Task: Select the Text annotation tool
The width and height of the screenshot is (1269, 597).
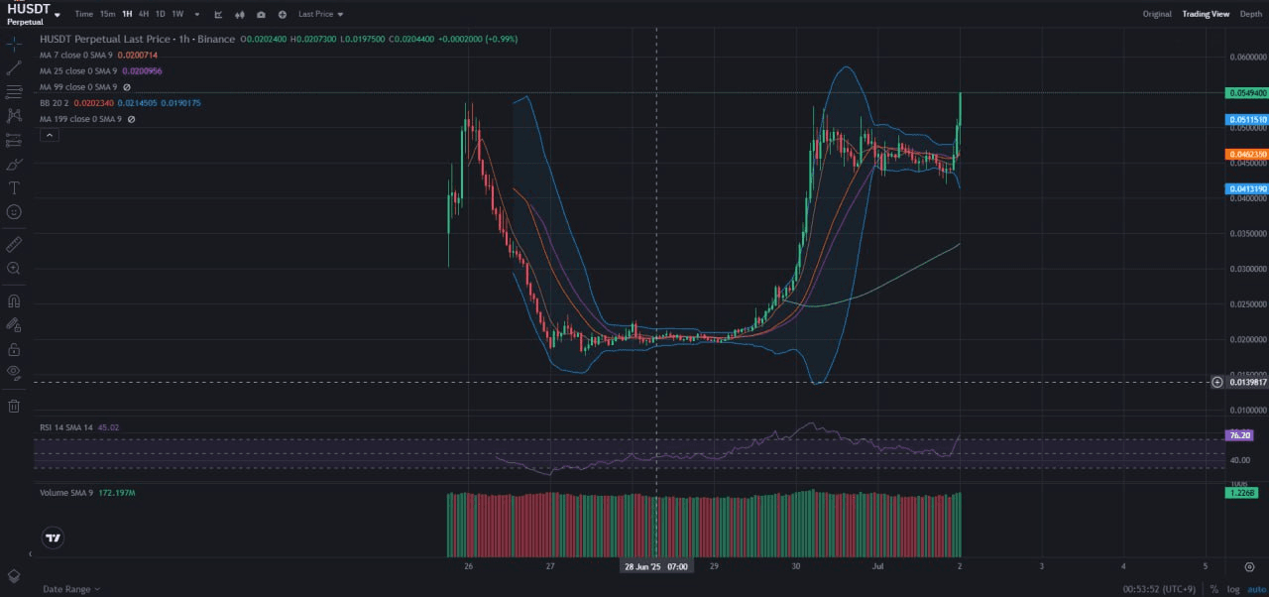Action: coord(14,187)
